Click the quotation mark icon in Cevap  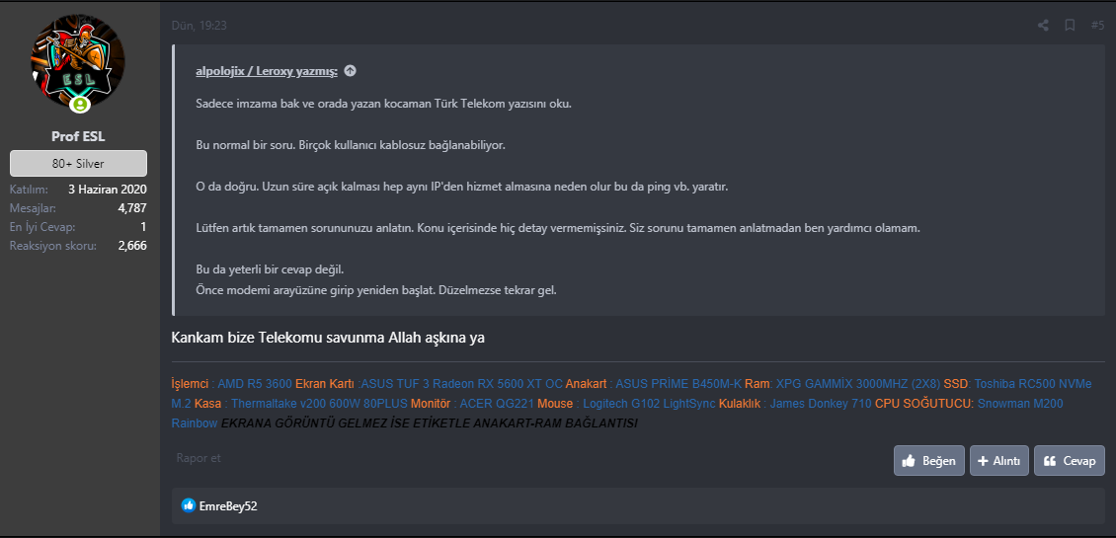coord(1050,461)
